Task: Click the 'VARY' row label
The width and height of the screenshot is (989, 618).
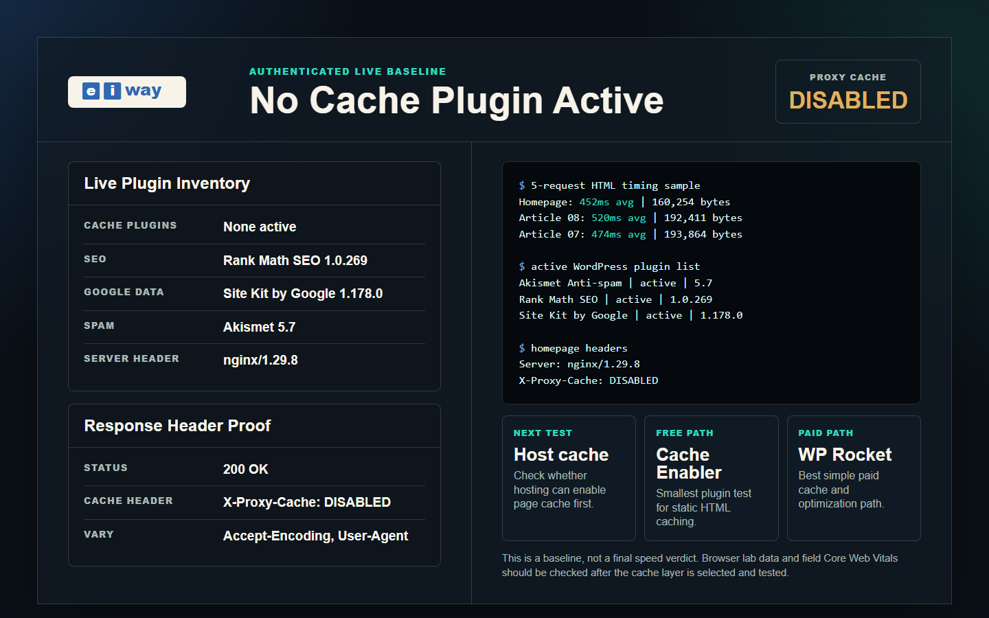Action: coord(99,534)
